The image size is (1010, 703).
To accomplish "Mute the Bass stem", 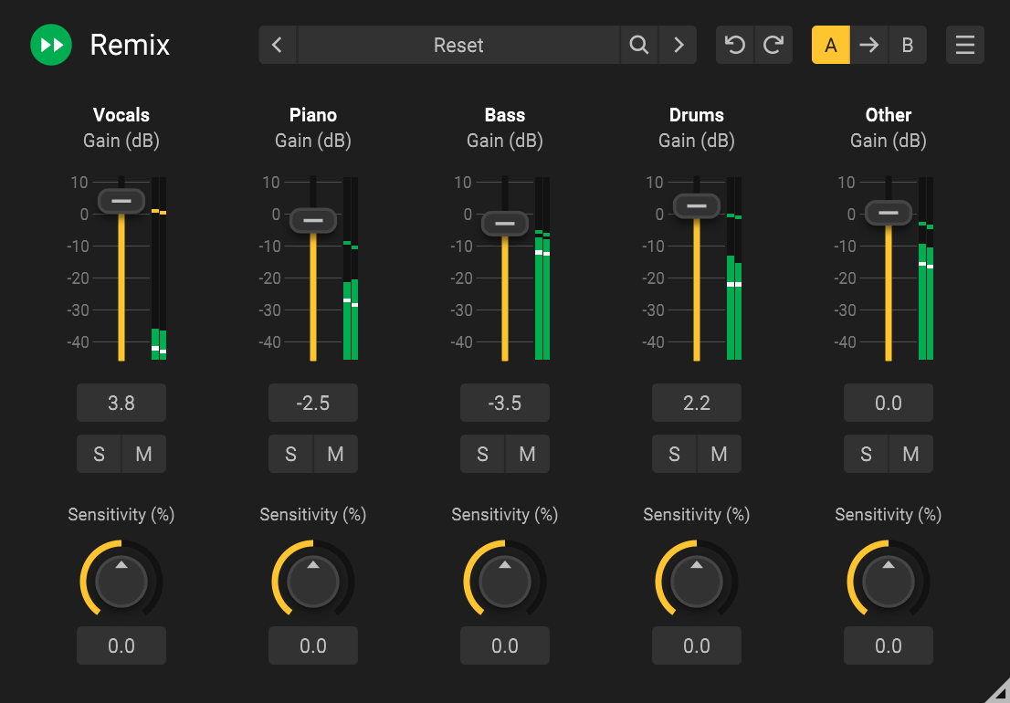I will coord(527,454).
